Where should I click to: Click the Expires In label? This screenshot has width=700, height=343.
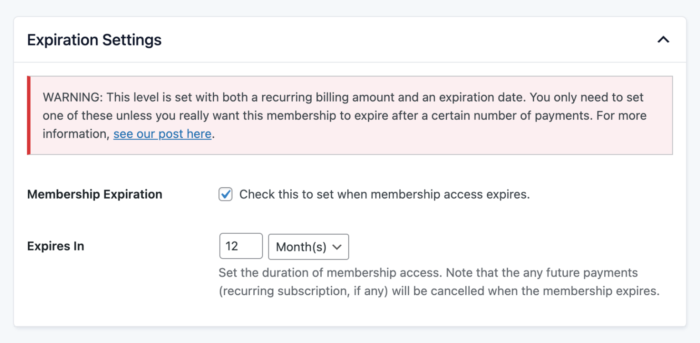pos(55,246)
